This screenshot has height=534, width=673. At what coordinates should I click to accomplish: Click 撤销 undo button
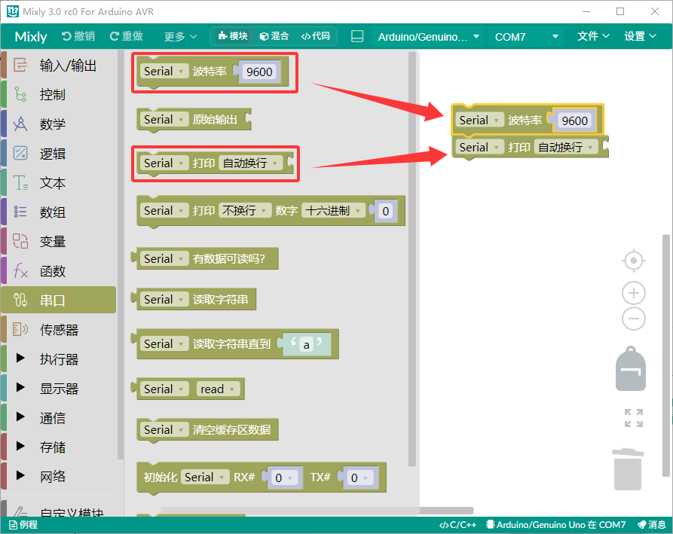click(x=78, y=36)
